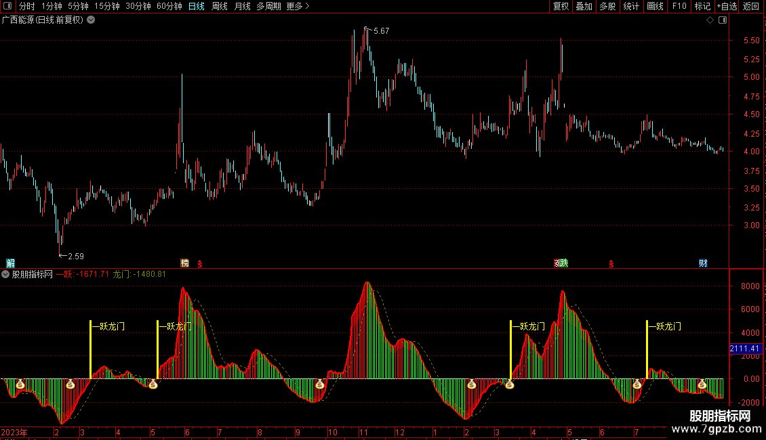Expand the 更多 > periods menu
Image resolution: width=766 pixels, height=440 pixels.
(x=298, y=6)
